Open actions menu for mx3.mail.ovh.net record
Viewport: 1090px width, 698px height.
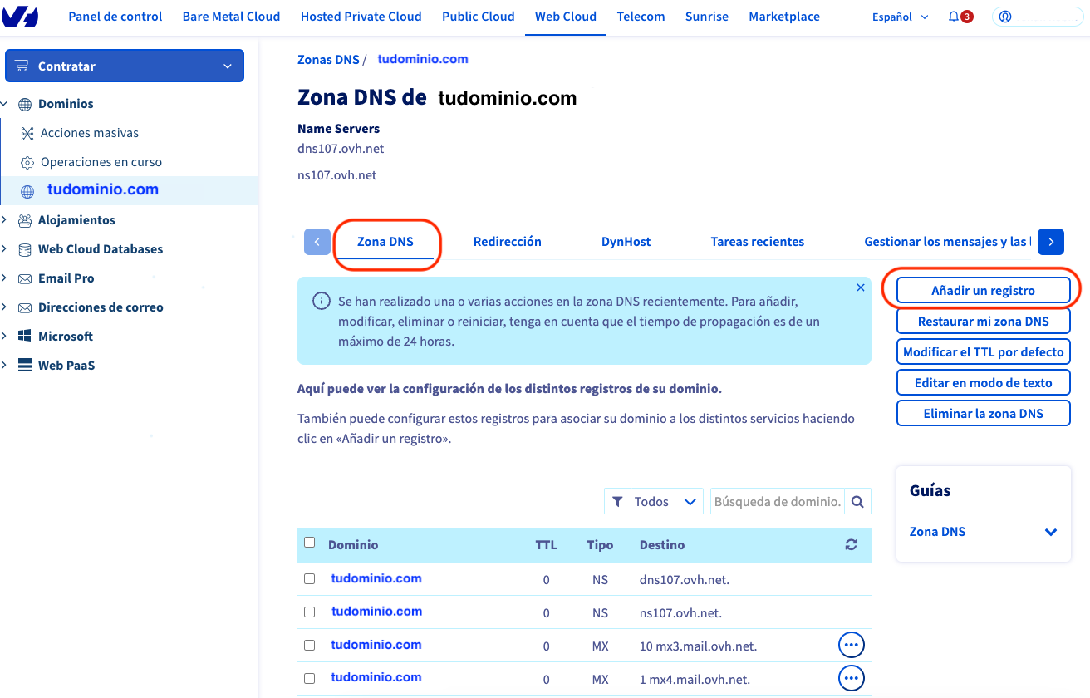point(852,645)
